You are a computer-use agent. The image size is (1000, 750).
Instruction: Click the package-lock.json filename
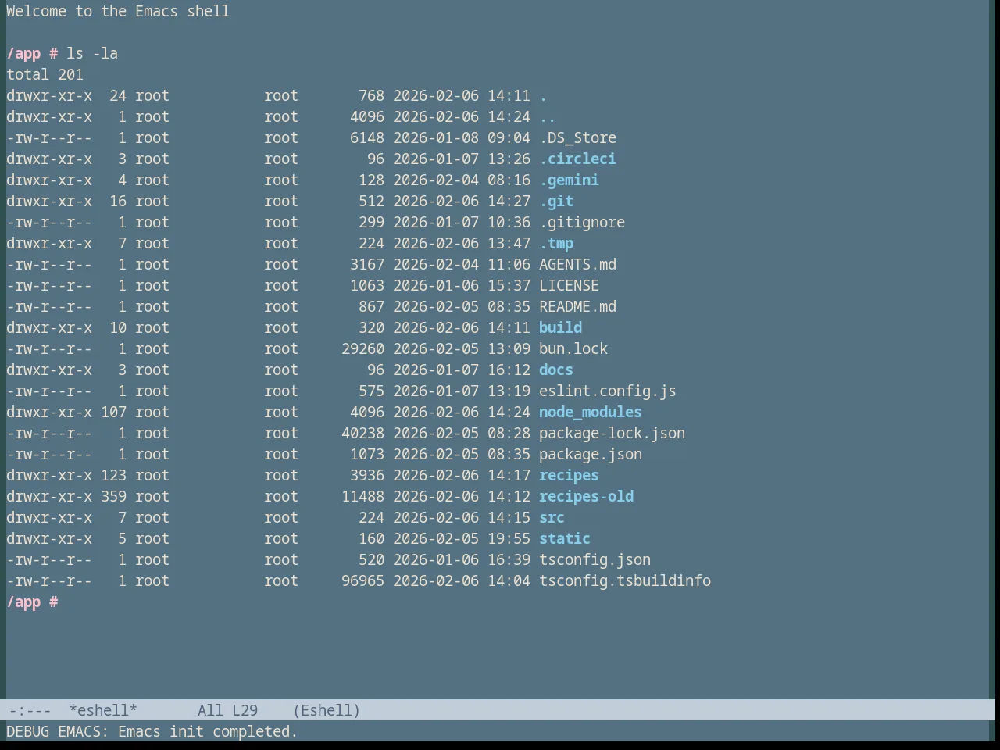(612, 433)
